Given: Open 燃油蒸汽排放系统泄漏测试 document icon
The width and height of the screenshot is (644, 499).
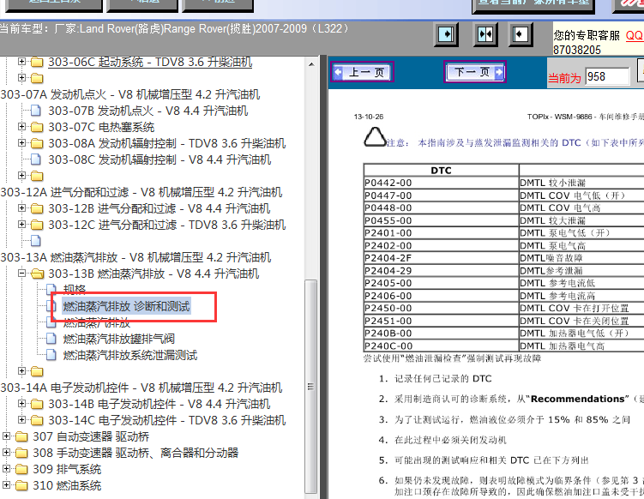Looking at the screenshot, I should pos(51,355).
